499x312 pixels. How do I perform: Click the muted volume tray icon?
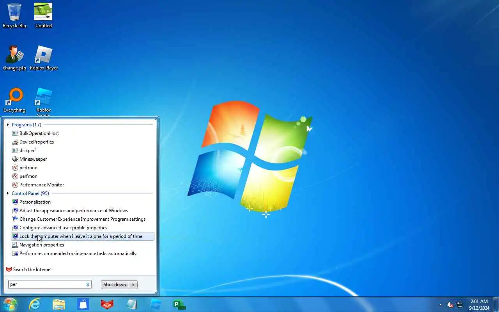coord(450,305)
